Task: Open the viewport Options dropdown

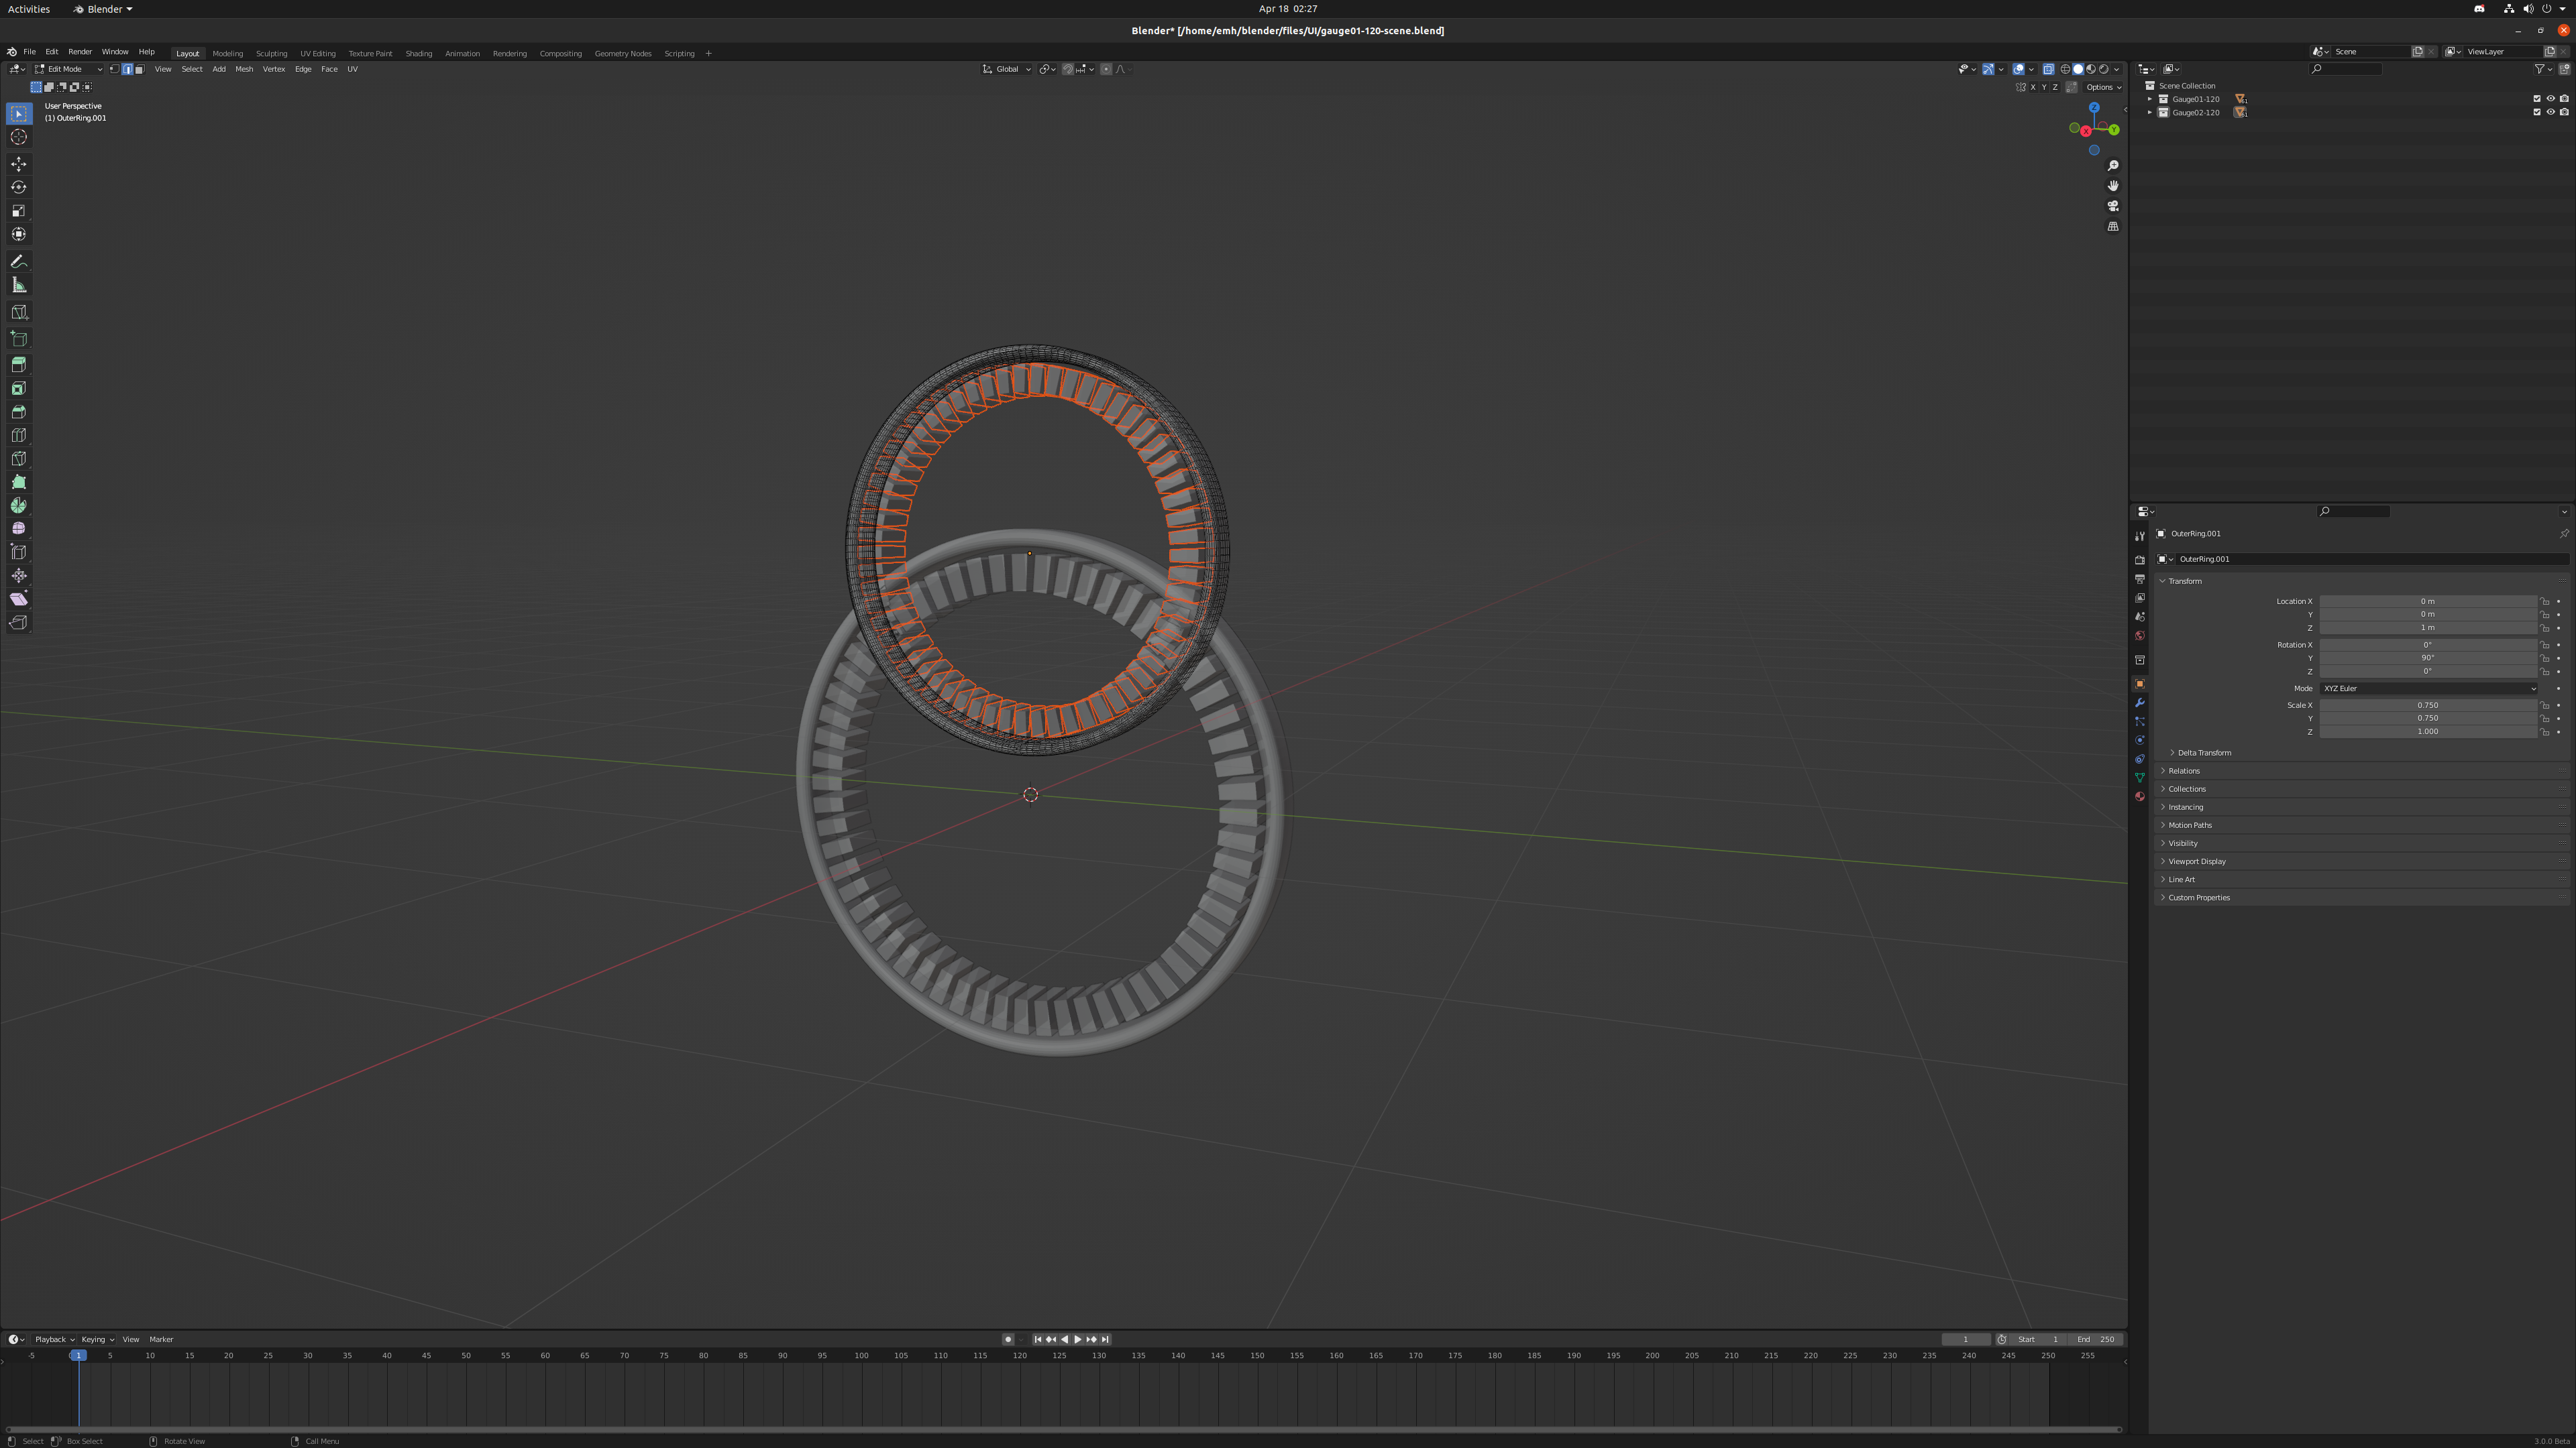Action: (x=2103, y=87)
